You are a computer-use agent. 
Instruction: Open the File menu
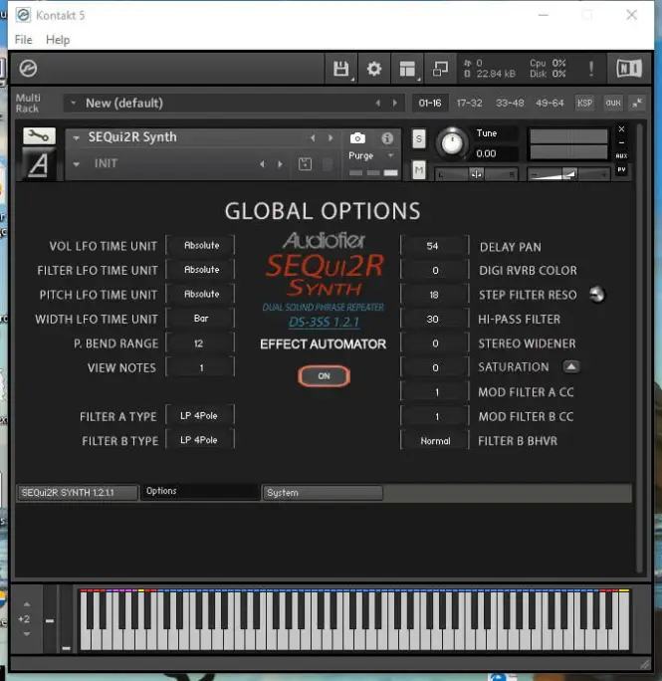point(24,40)
